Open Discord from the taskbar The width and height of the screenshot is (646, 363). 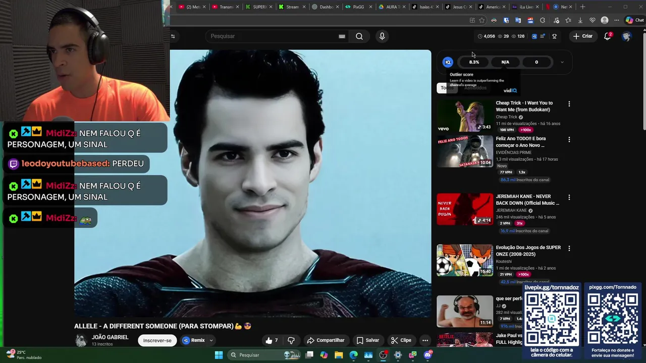428,355
